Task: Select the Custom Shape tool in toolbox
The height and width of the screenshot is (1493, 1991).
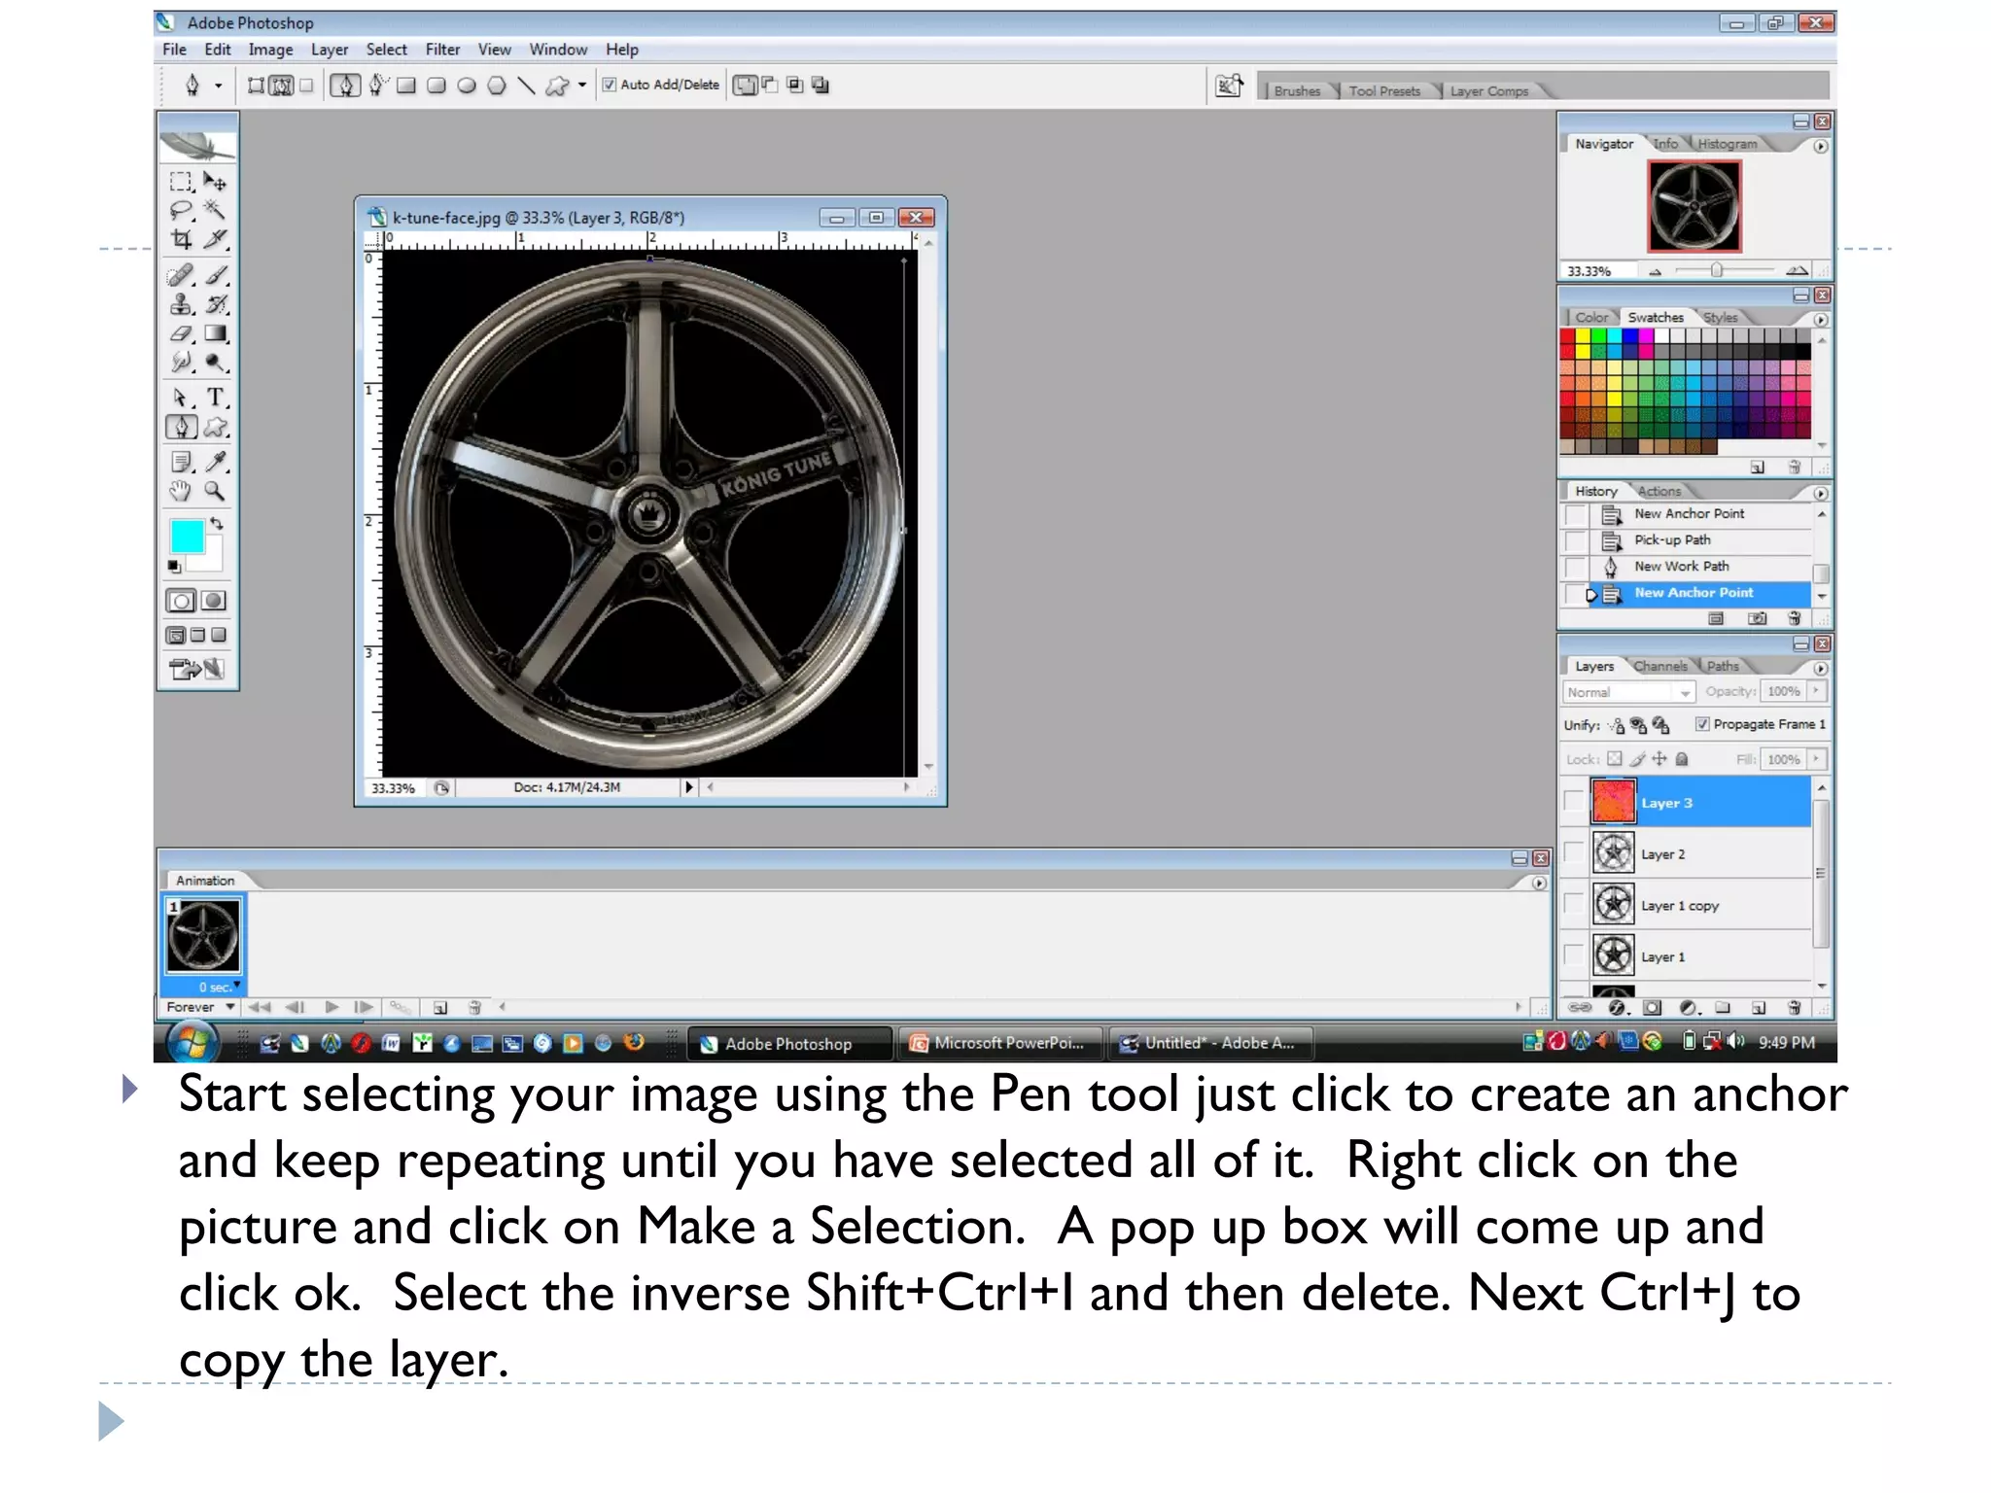Action: (x=215, y=427)
